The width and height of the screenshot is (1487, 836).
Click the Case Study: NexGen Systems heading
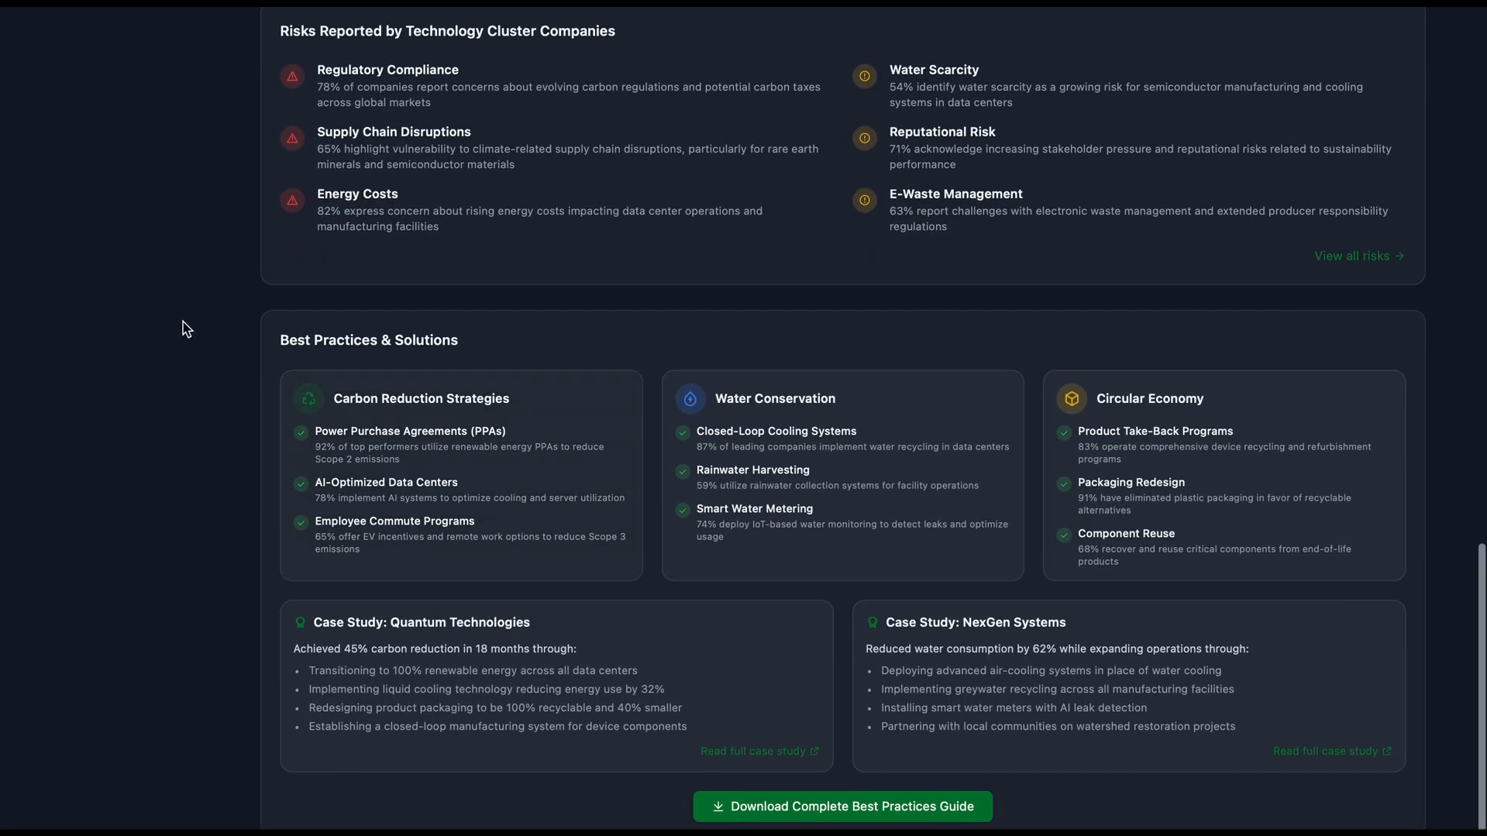click(976, 622)
